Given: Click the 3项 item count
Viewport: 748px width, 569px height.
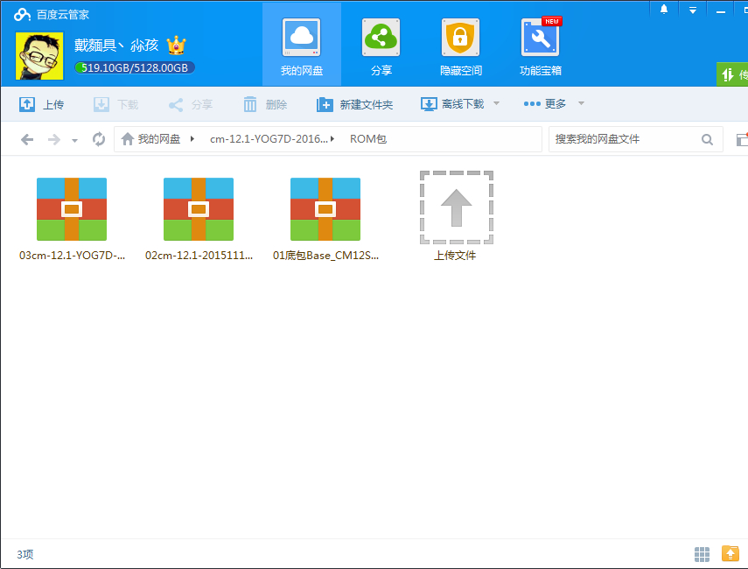Looking at the screenshot, I should point(25,554).
